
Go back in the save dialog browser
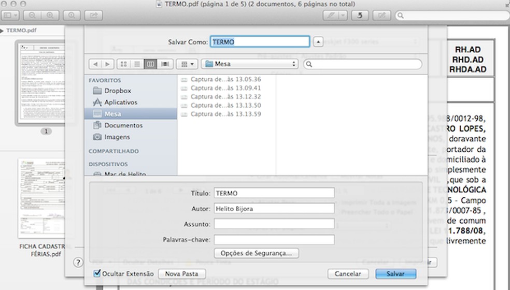click(95, 64)
